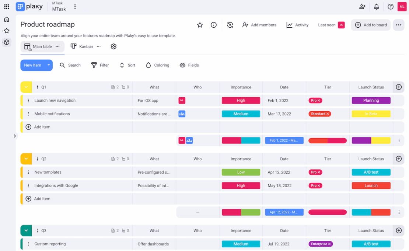Toggle Fields visibility with the eye icon
The image size is (409, 251).
click(x=189, y=65)
